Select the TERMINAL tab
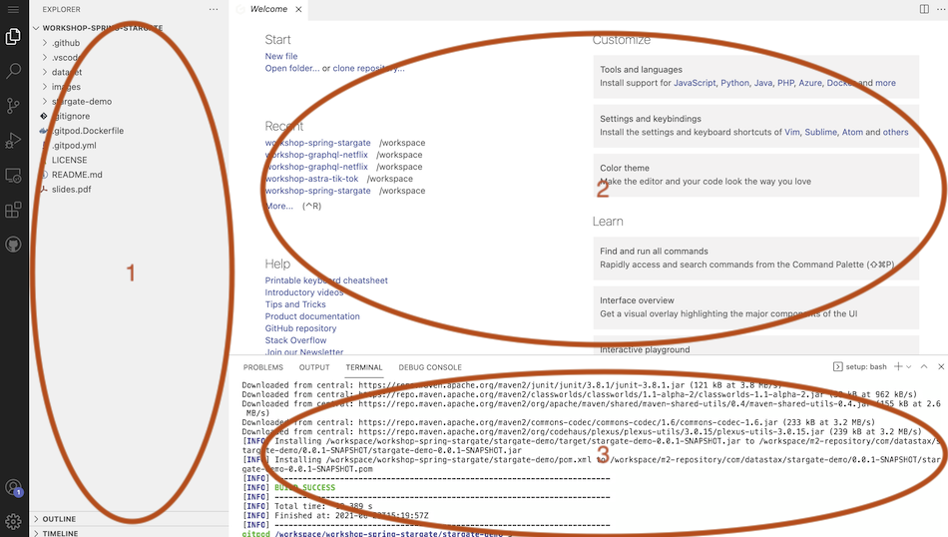Viewport: 948px width, 537px height. coord(364,367)
